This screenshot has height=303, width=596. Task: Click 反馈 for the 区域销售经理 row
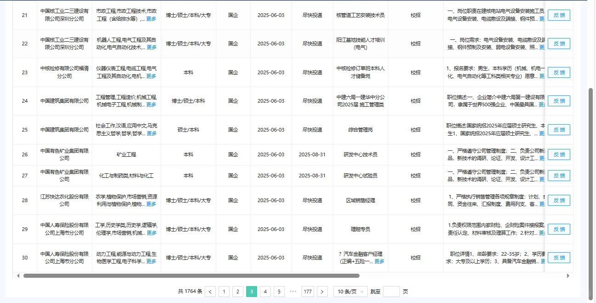coord(558,200)
